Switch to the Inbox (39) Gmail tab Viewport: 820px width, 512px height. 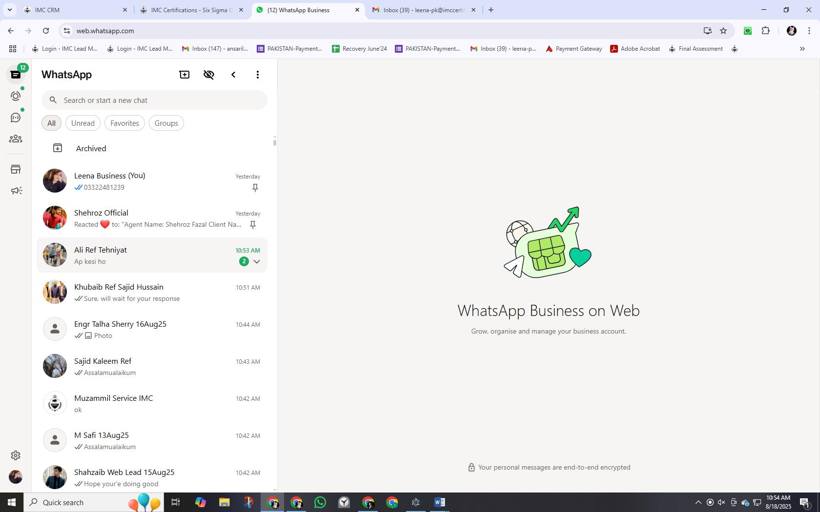click(x=424, y=10)
